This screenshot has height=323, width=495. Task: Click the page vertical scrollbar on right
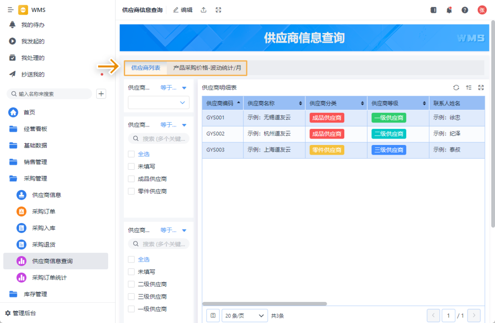click(x=493, y=123)
